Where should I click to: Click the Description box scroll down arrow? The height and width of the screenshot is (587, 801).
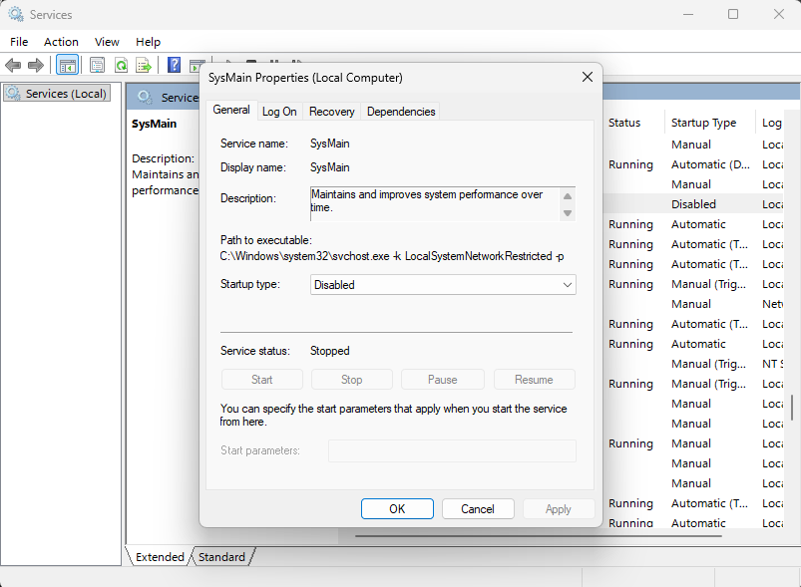click(x=568, y=213)
